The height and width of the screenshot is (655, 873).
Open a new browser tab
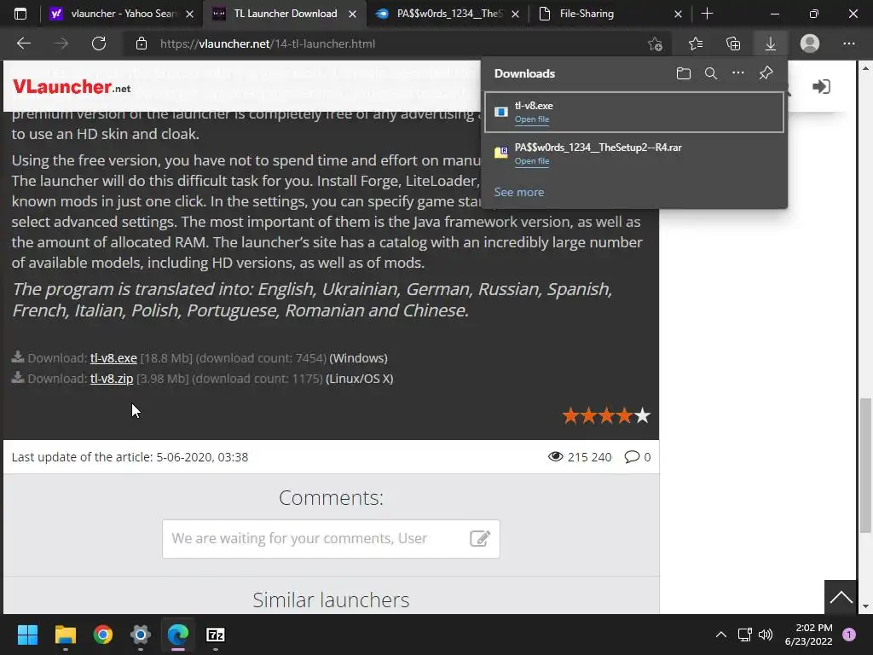707,14
